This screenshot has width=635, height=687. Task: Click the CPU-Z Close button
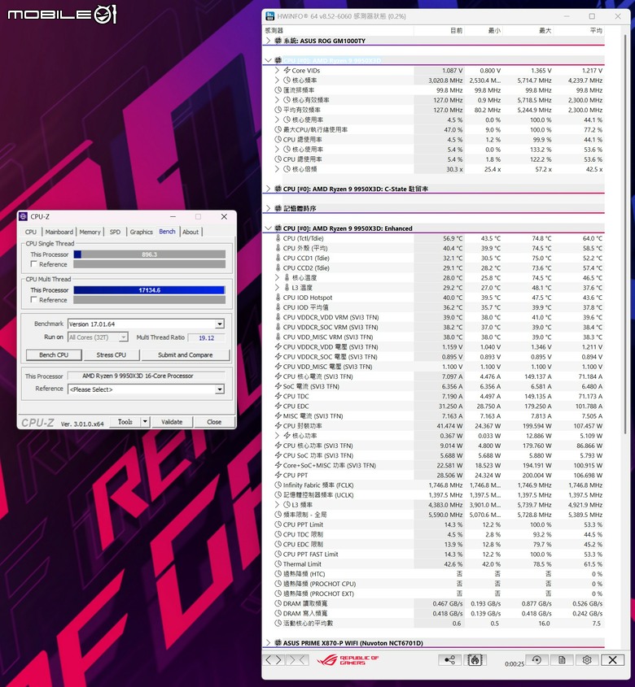point(214,422)
